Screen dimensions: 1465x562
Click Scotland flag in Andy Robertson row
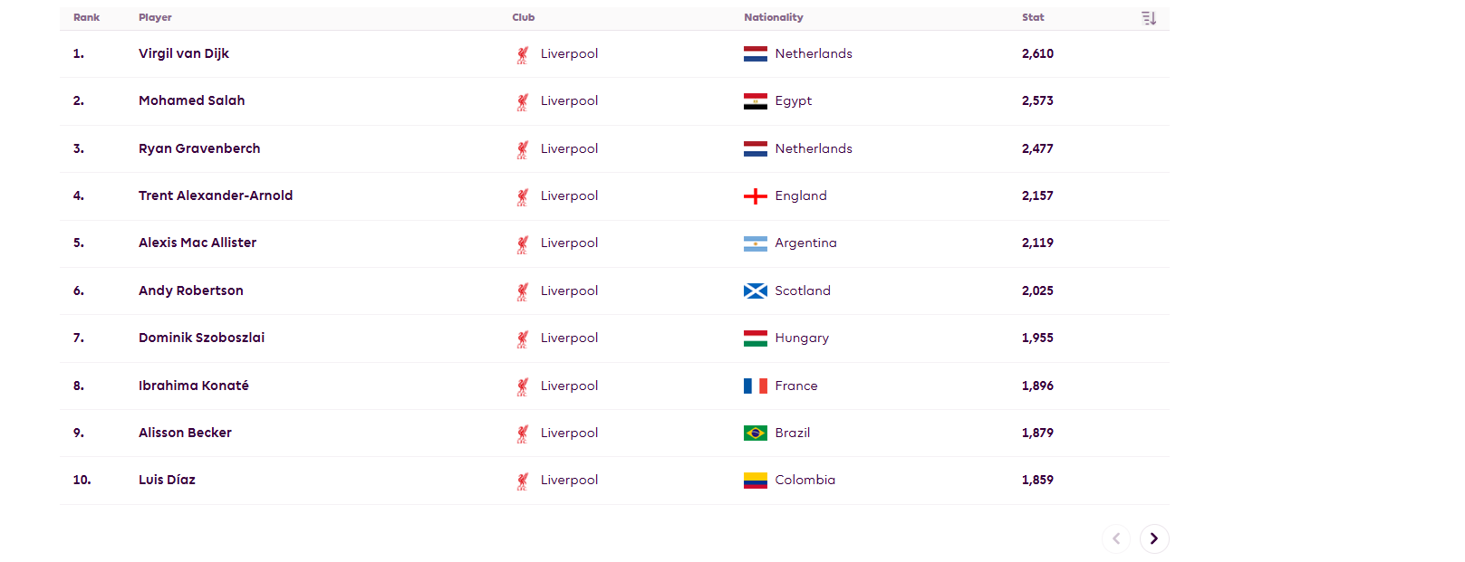pyautogui.click(x=756, y=291)
